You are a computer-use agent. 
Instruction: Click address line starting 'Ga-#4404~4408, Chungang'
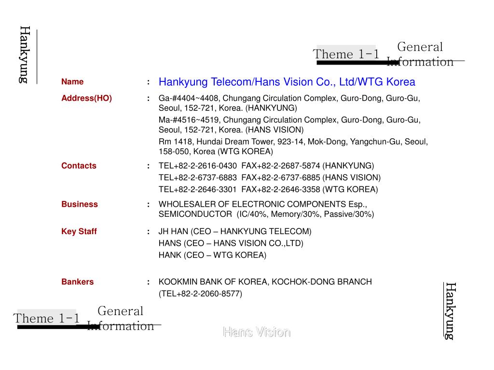click(289, 98)
